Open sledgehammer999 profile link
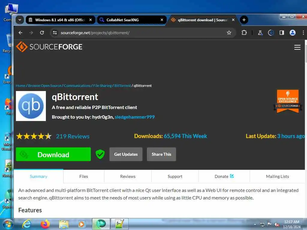Screen dimensions: 307x230 (x=135, y=117)
